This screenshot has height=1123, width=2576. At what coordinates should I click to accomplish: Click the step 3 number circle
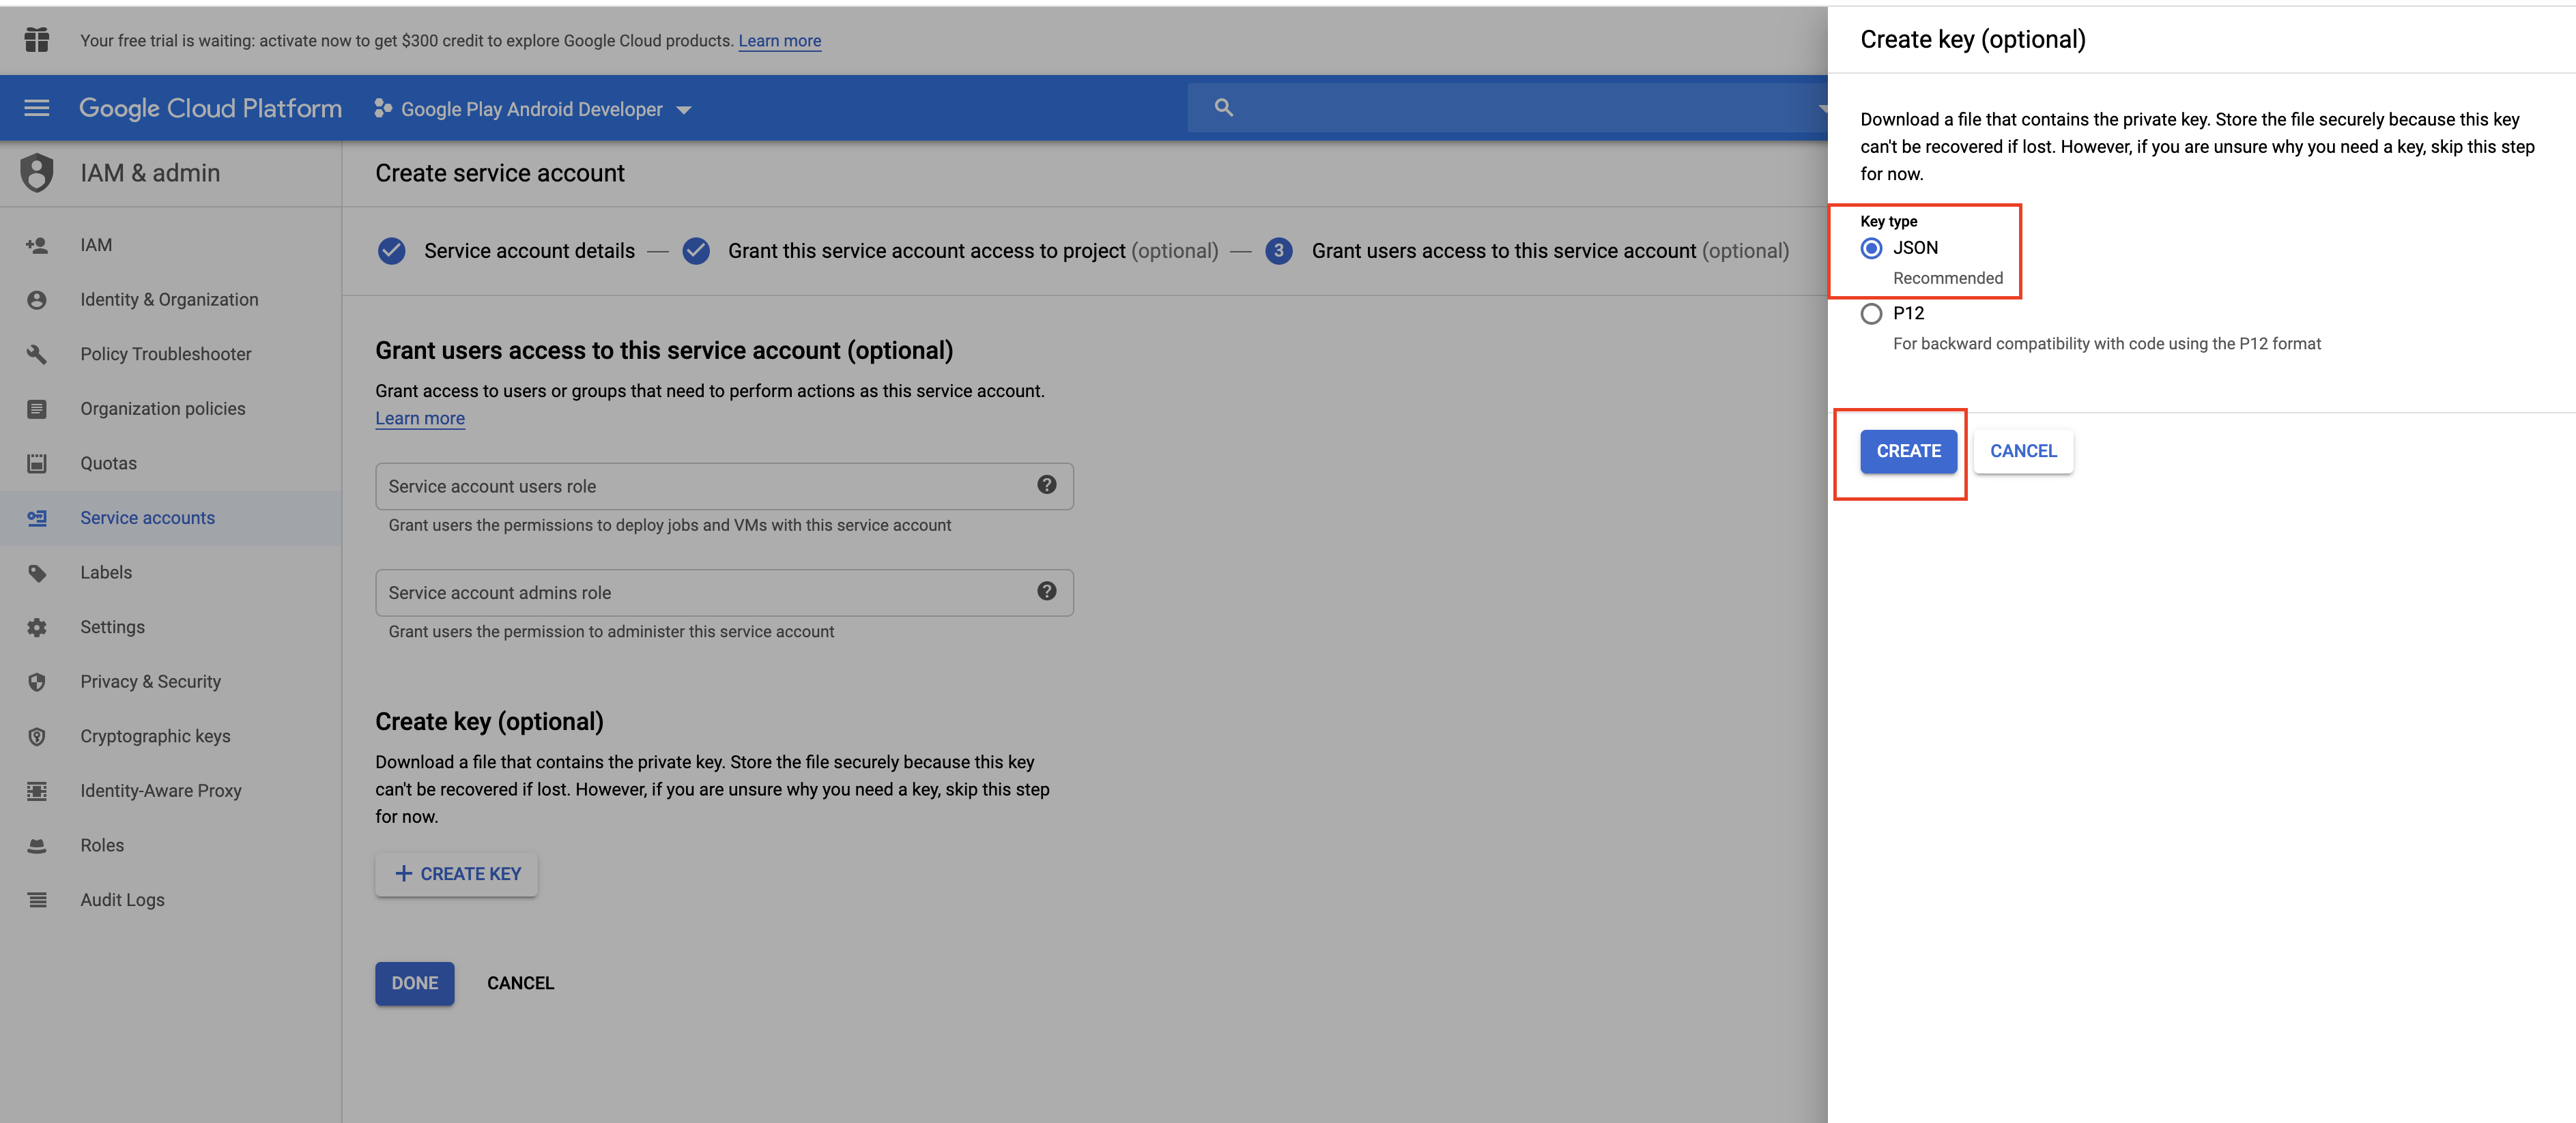pos(1278,251)
